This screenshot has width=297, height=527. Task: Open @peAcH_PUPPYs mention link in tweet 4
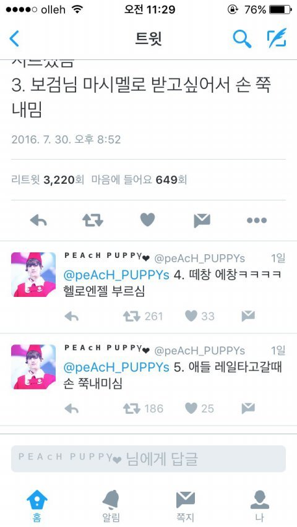pos(116,275)
